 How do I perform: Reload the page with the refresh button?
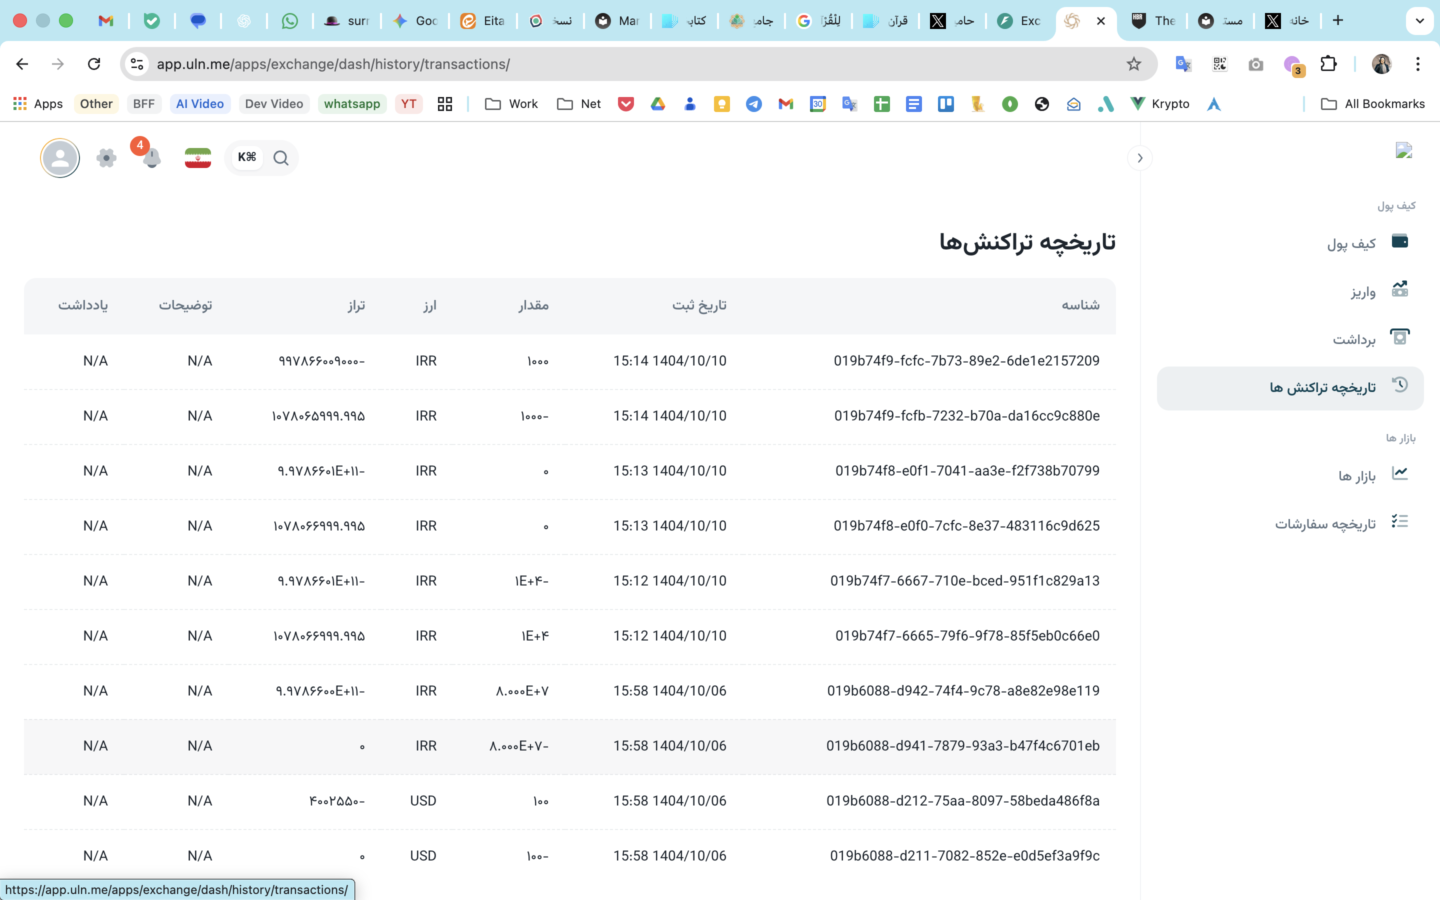94,63
